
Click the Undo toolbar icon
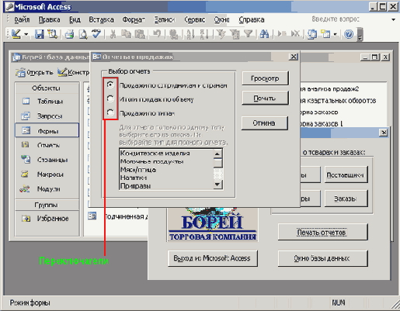tap(157, 34)
